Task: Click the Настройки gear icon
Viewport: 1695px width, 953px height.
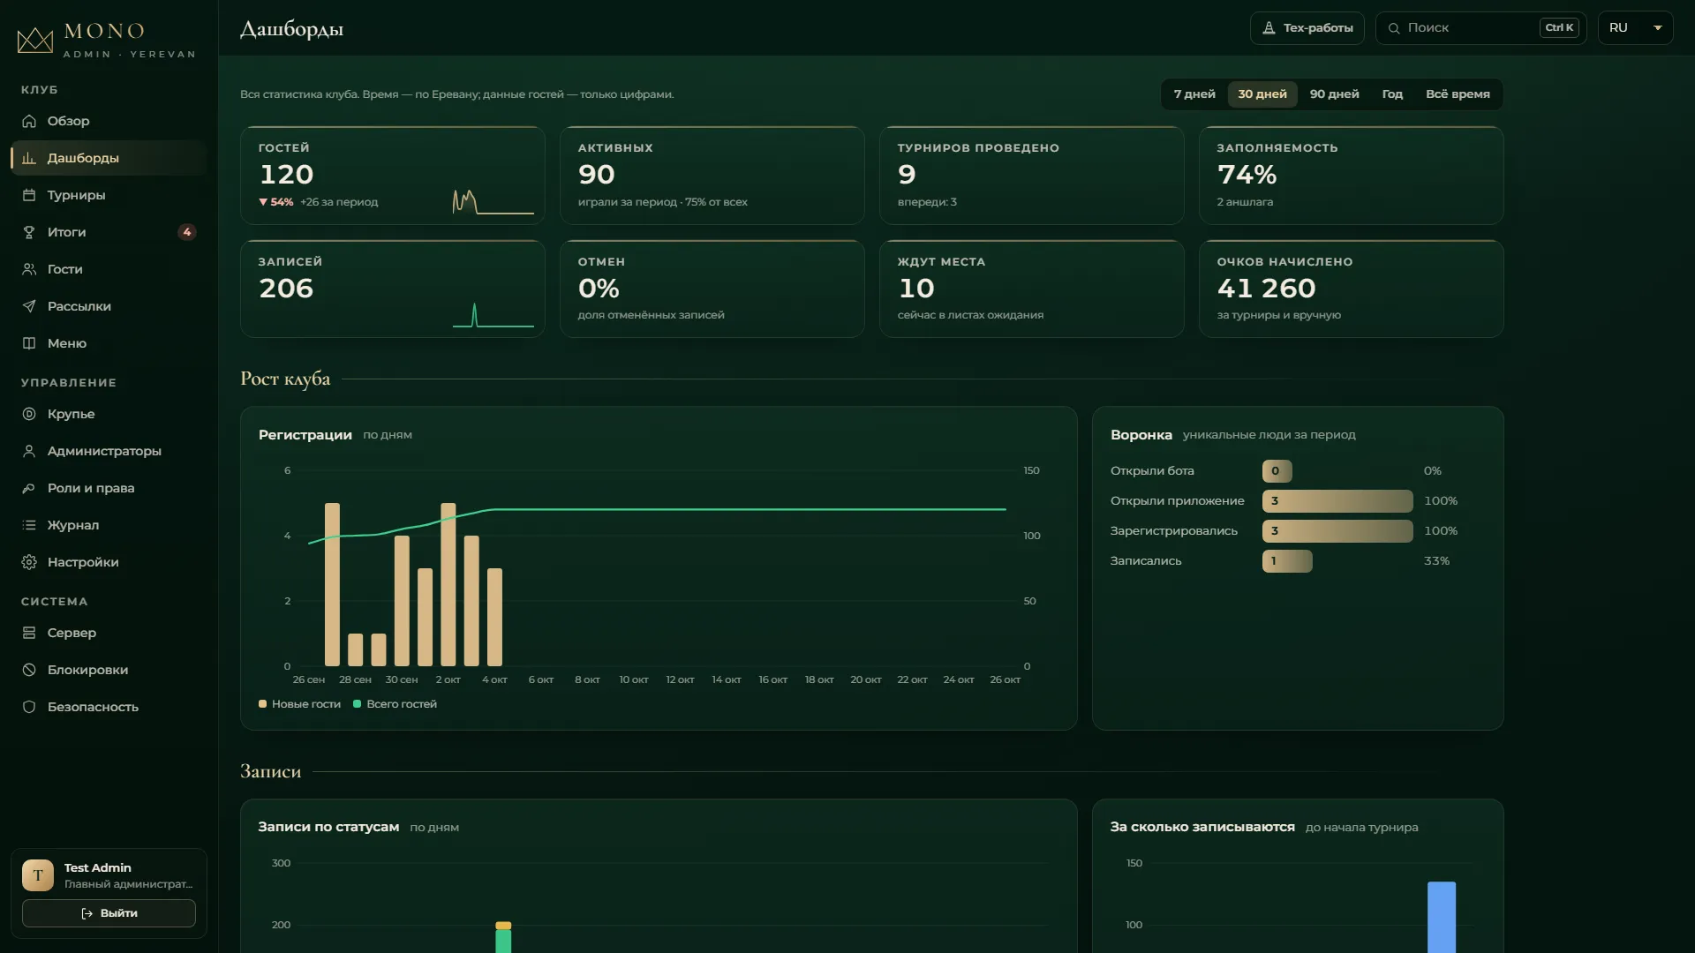Action: point(29,562)
